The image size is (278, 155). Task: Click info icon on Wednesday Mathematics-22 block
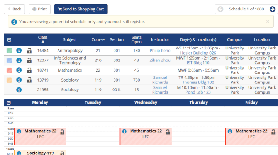pos(124,131)
